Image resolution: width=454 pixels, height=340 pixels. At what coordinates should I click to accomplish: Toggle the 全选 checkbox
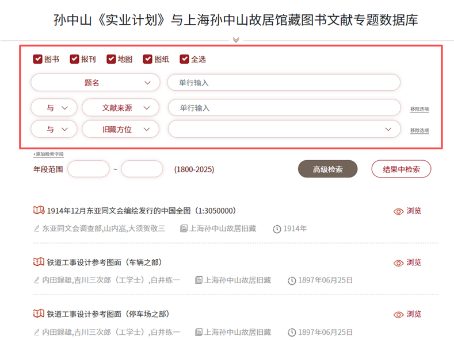(185, 59)
